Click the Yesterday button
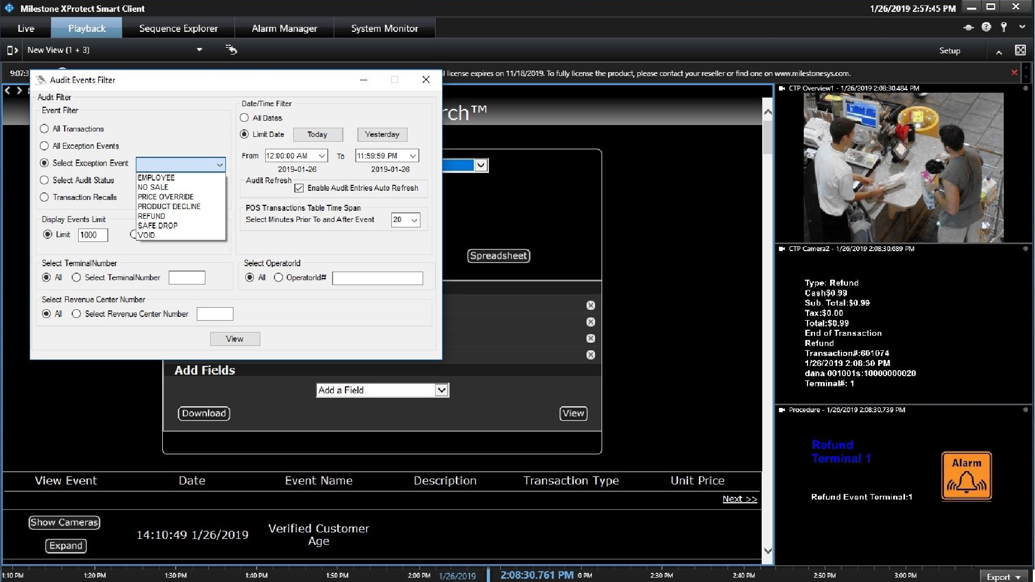This screenshot has width=1035, height=582. tap(382, 135)
